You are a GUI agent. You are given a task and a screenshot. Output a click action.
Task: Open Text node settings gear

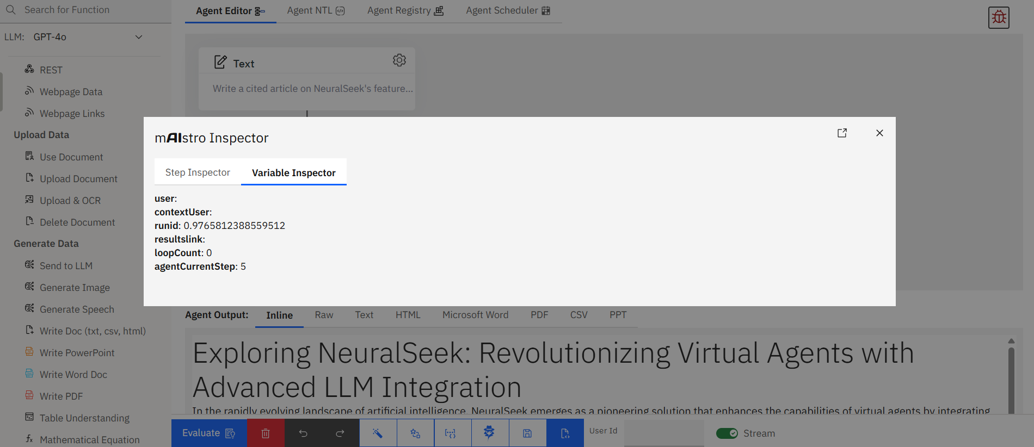(x=399, y=60)
